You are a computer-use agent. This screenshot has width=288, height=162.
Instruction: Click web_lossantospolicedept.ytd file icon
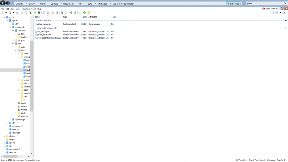[x=36, y=38]
